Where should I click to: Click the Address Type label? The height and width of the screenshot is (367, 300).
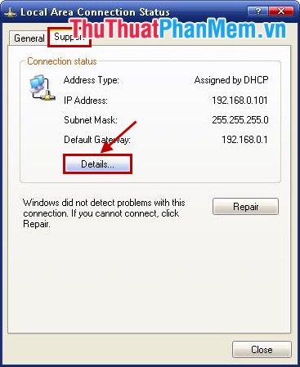click(x=92, y=80)
